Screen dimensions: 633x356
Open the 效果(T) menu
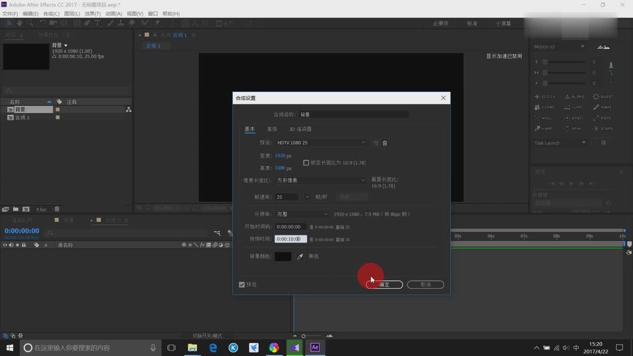pos(92,14)
